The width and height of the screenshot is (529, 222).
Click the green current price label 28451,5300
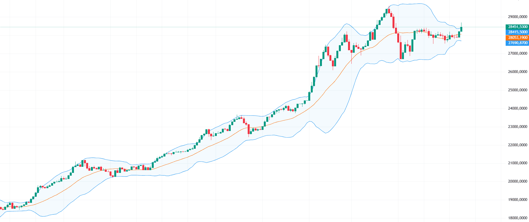[x=517, y=27]
